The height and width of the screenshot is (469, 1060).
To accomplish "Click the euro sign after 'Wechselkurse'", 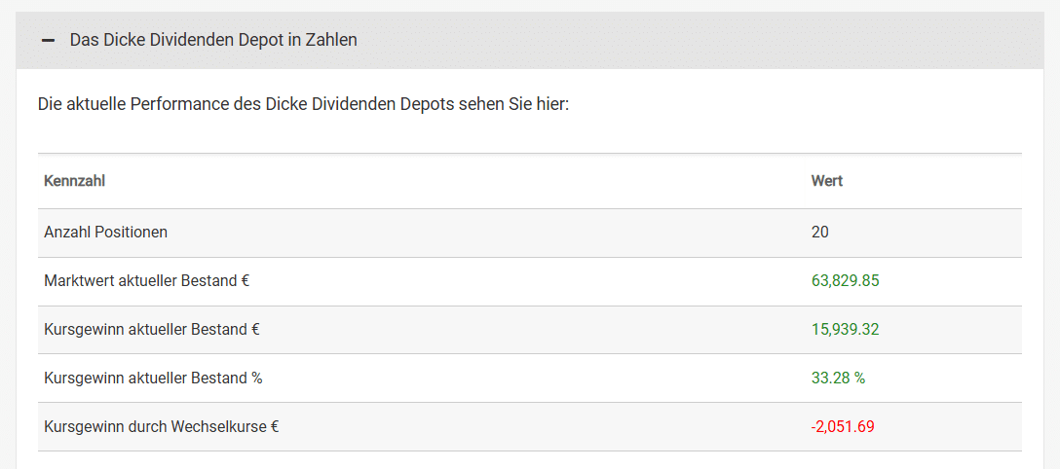I will click(x=275, y=427).
